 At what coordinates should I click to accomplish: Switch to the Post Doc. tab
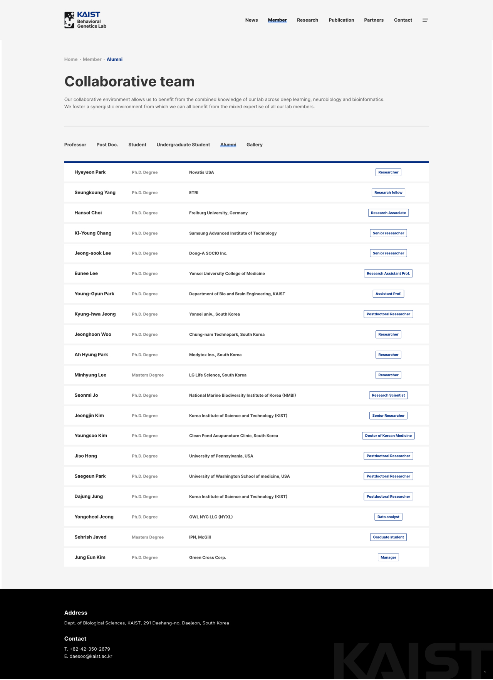[x=107, y=145]
